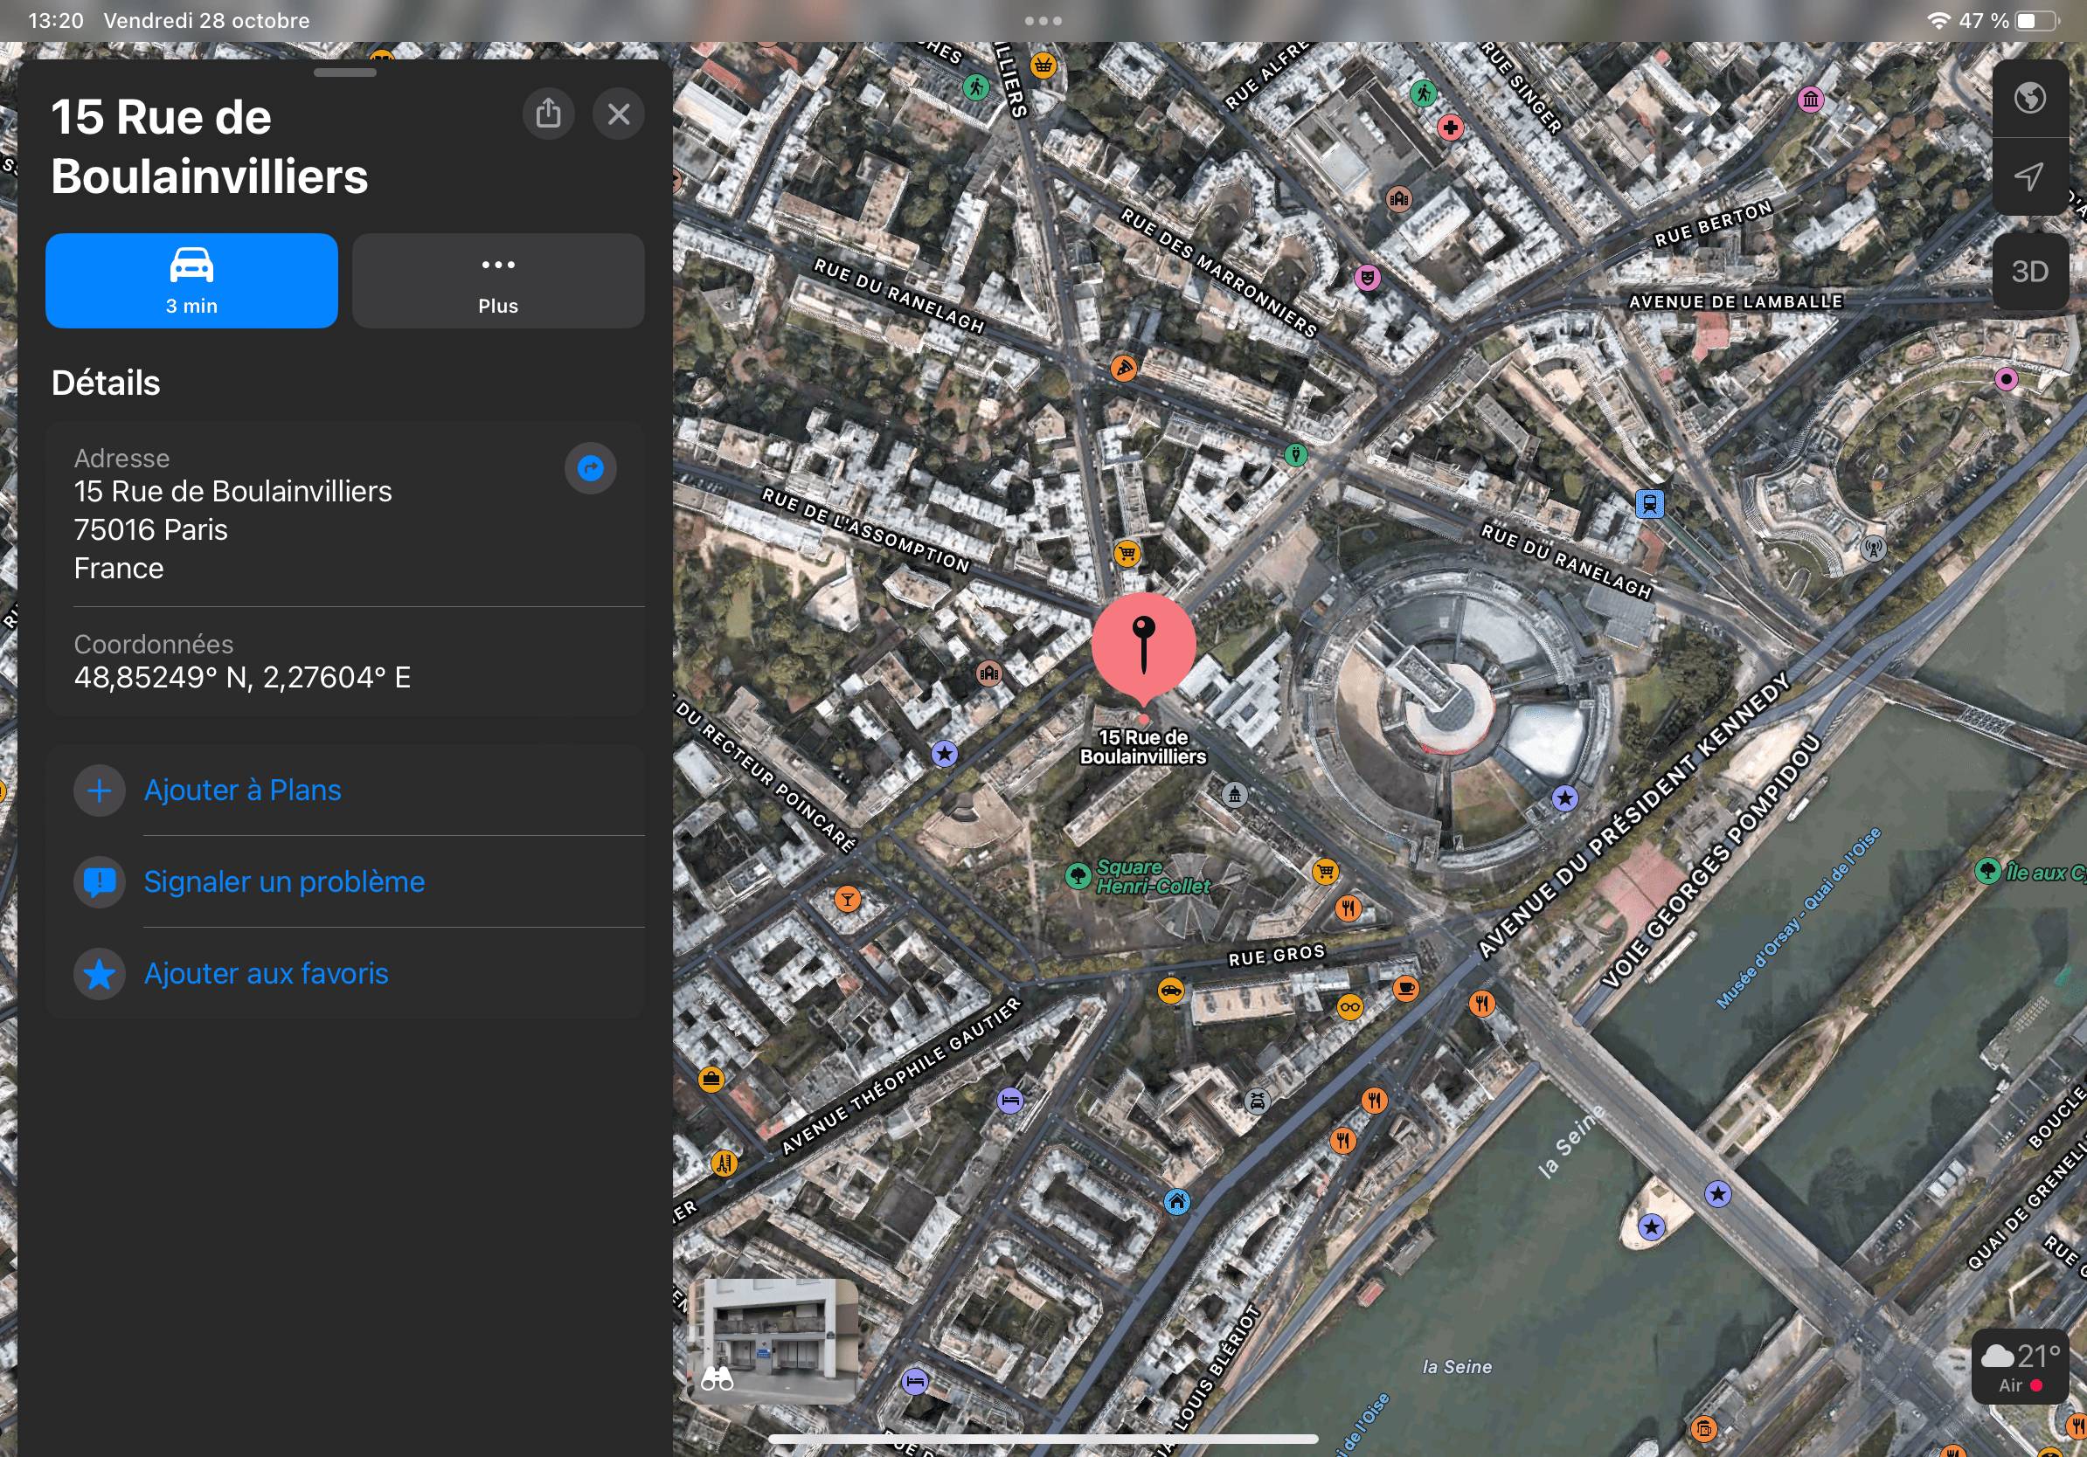Select the orange basket shop marker at the top
Viewport: 2087px width, 1457px height.
[1043, 66]
